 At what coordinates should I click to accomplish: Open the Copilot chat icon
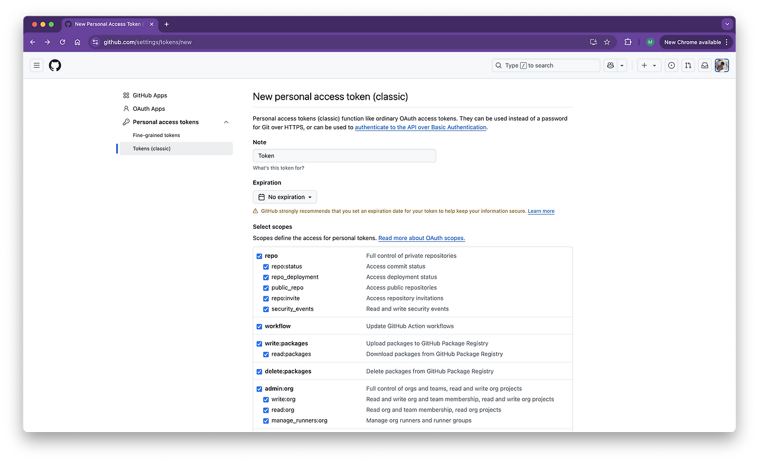(610, 66)
